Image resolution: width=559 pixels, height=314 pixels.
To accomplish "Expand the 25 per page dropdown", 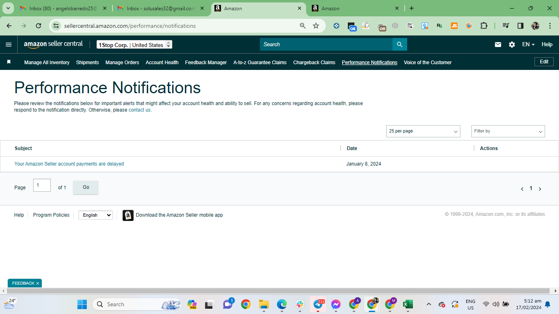I will coord(423,131).
